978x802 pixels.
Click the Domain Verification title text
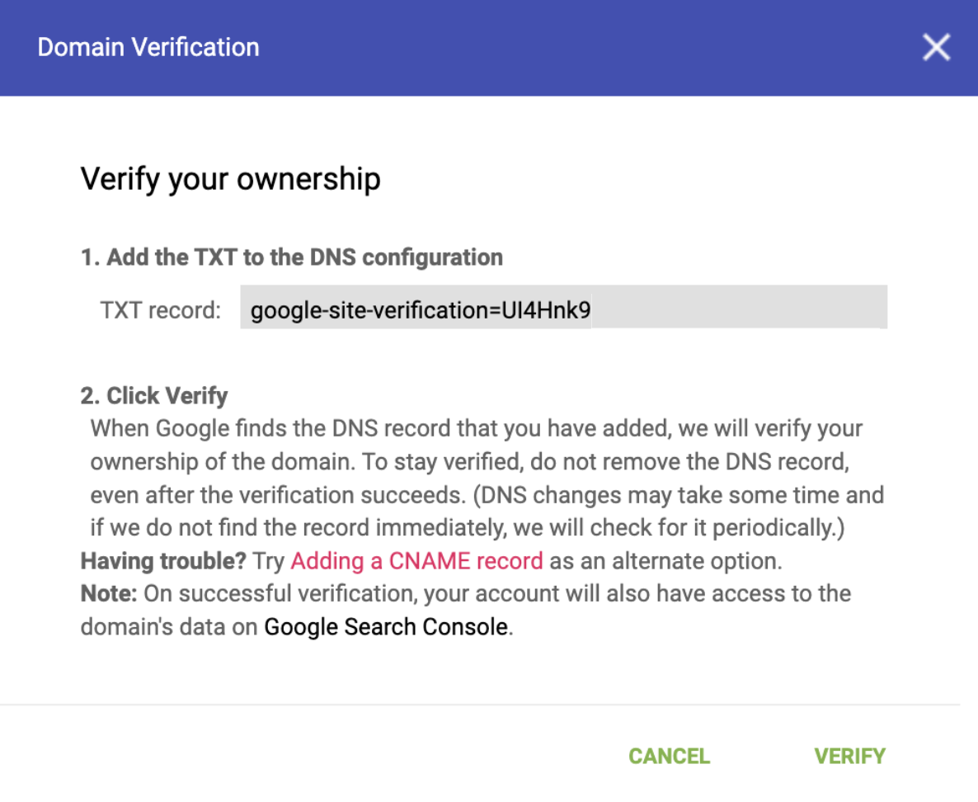tap(148, 47)
